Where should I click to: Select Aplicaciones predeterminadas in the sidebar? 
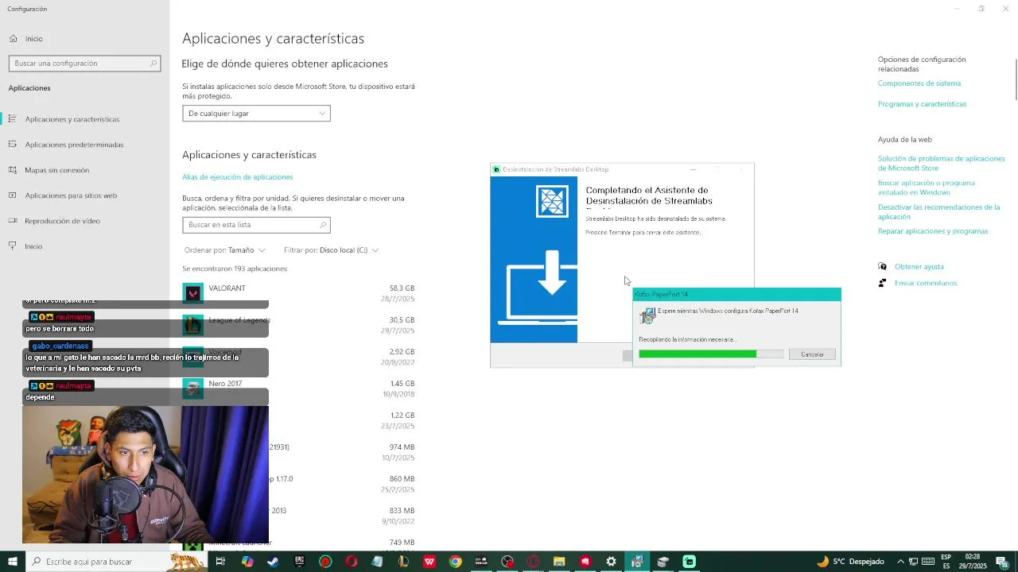[74, 145]
